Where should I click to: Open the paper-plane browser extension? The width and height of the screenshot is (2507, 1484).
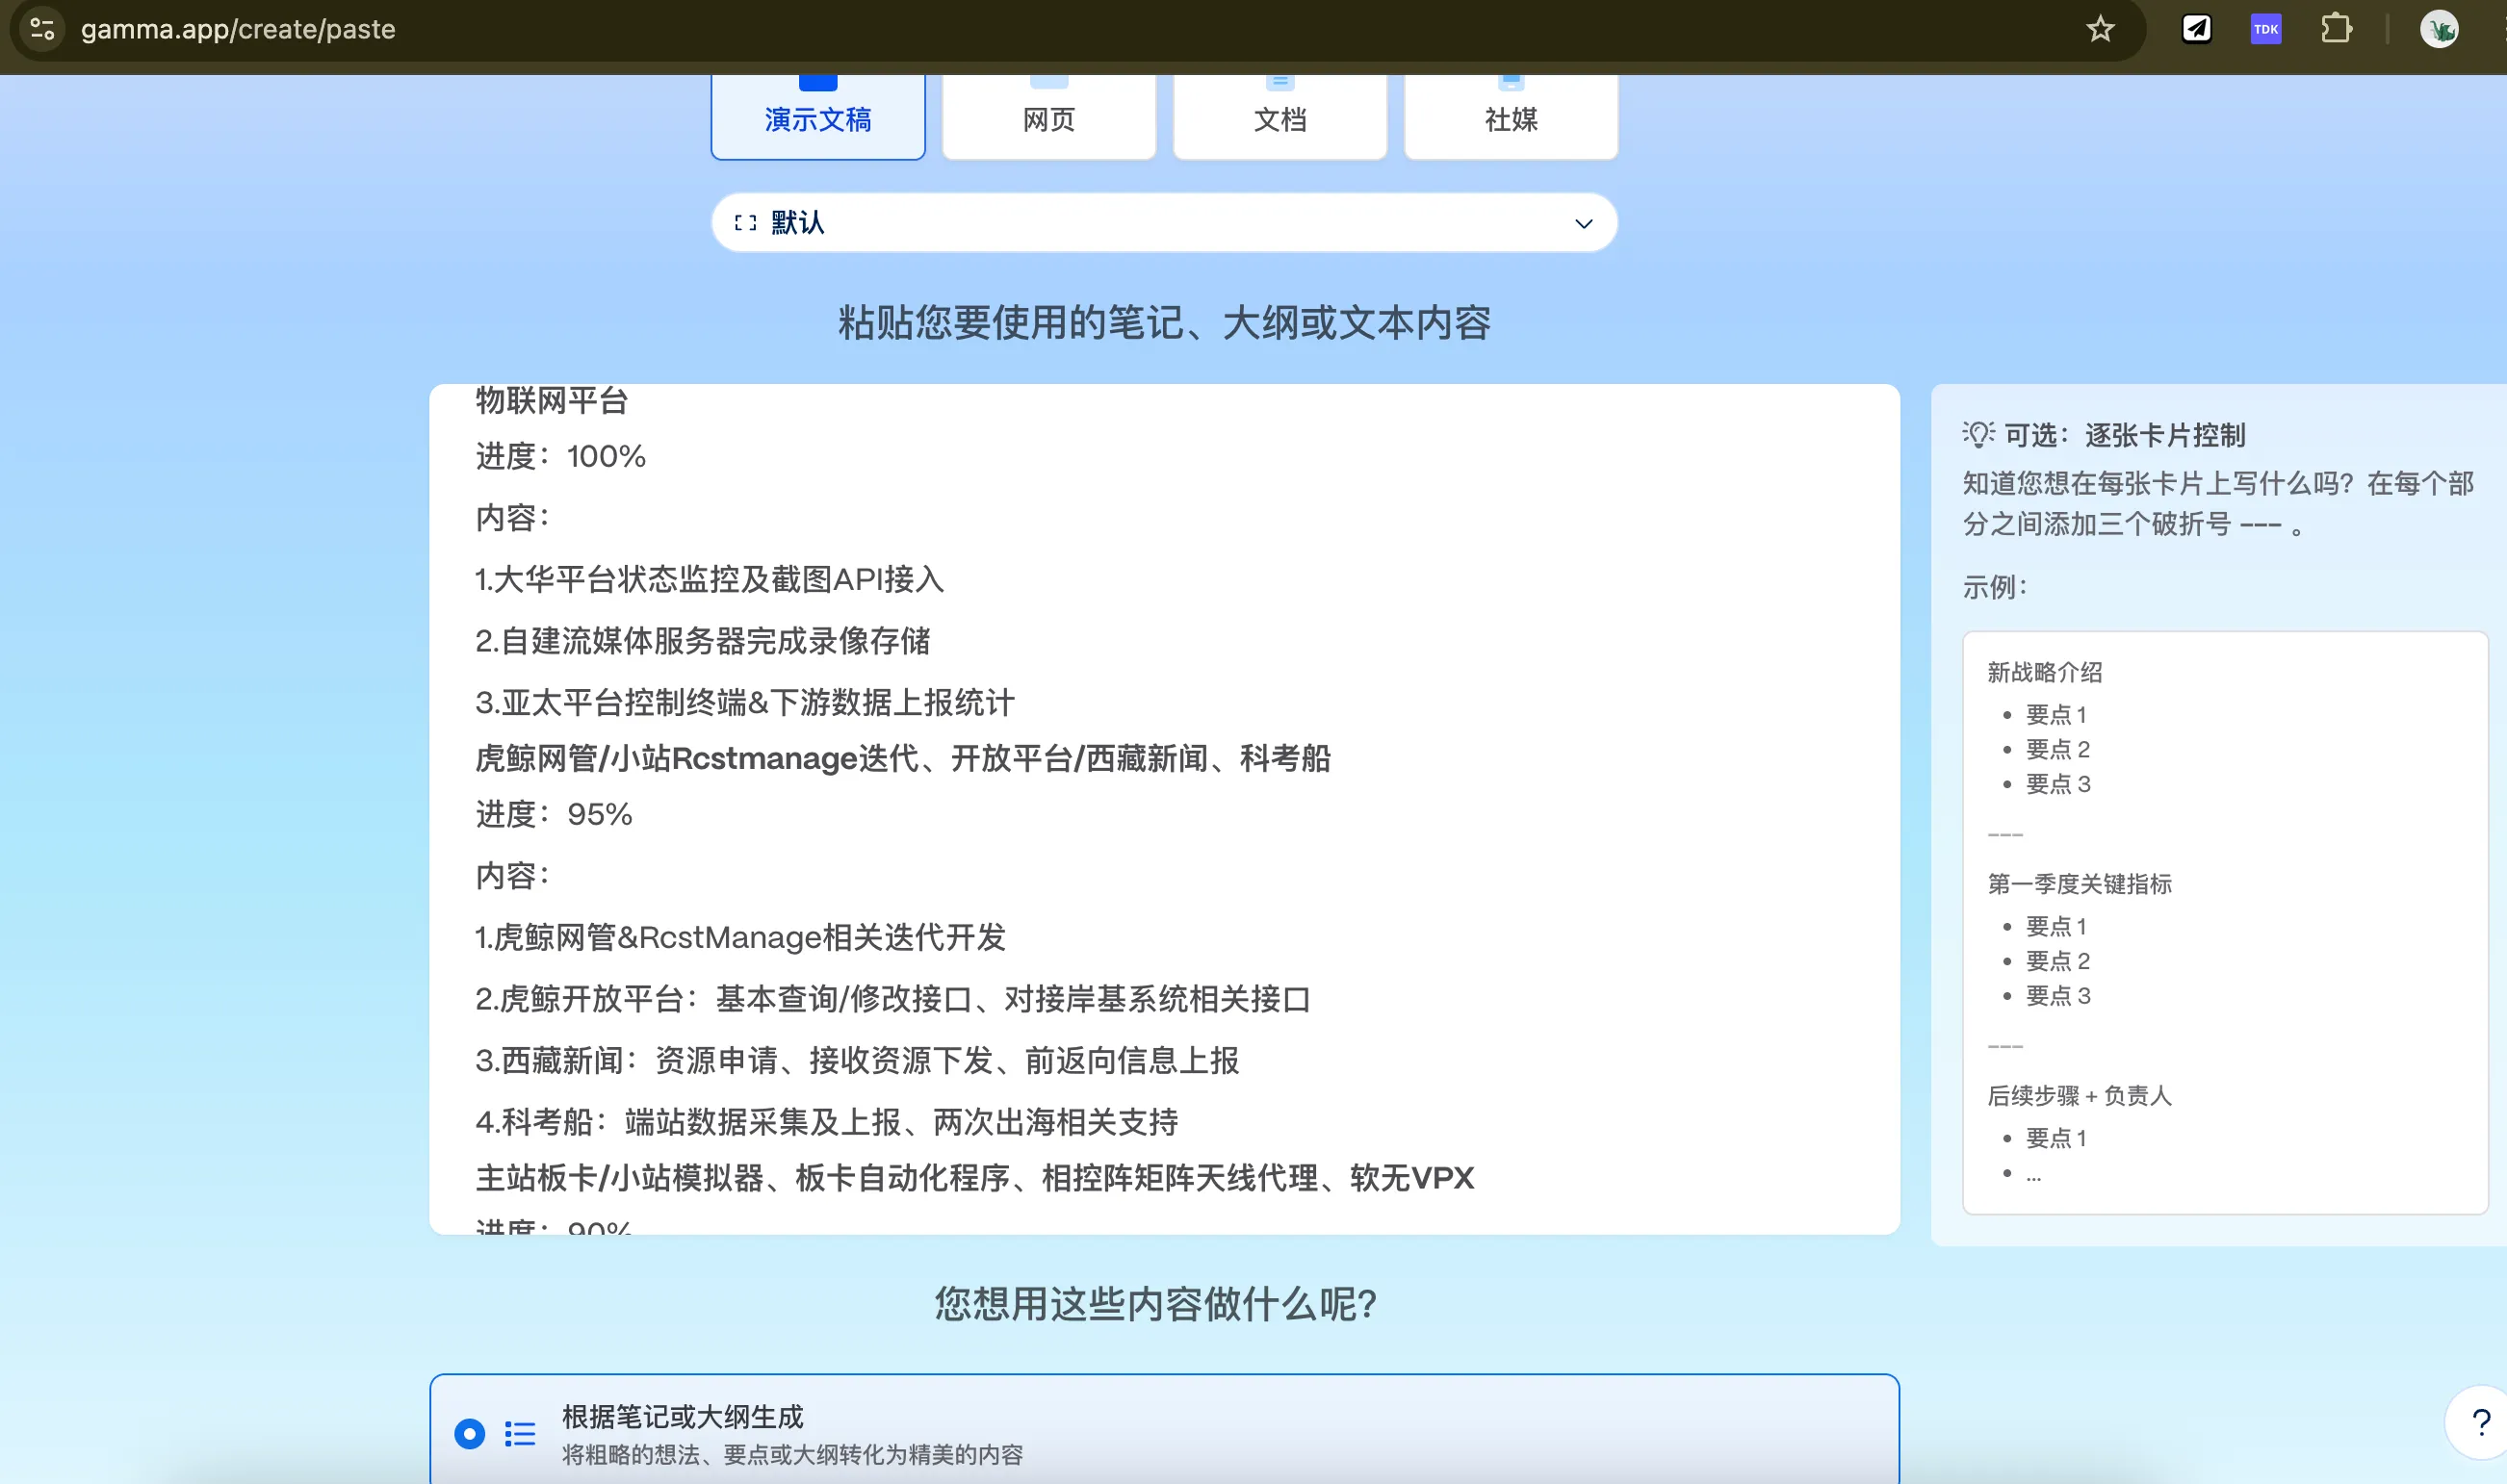pos(2197,29)
